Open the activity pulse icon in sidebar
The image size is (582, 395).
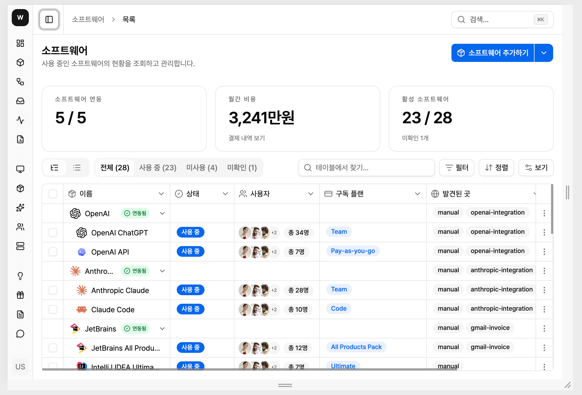click(20, 120)
